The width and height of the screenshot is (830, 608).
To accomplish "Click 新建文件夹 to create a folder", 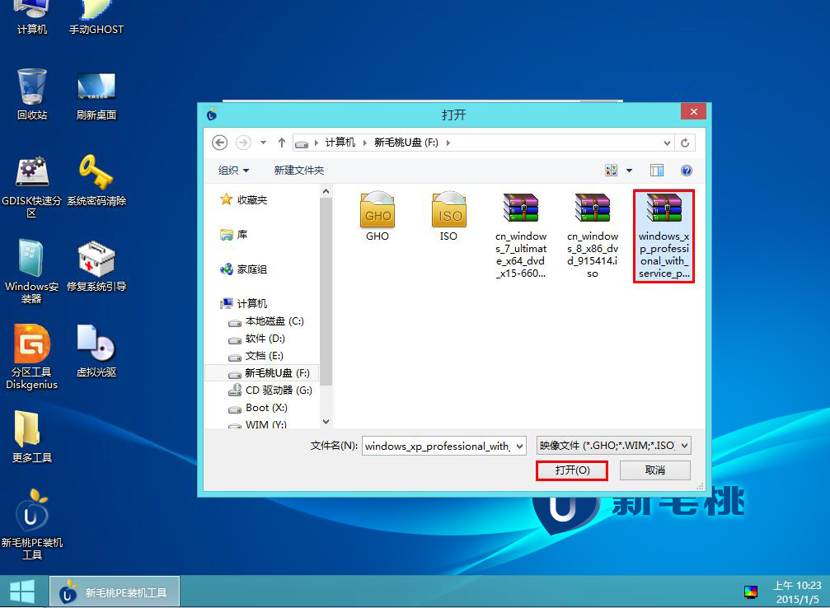I will (299, 171).
